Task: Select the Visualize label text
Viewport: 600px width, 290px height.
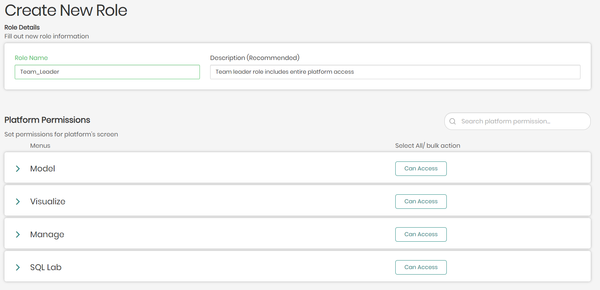Action: pos(48,202)
